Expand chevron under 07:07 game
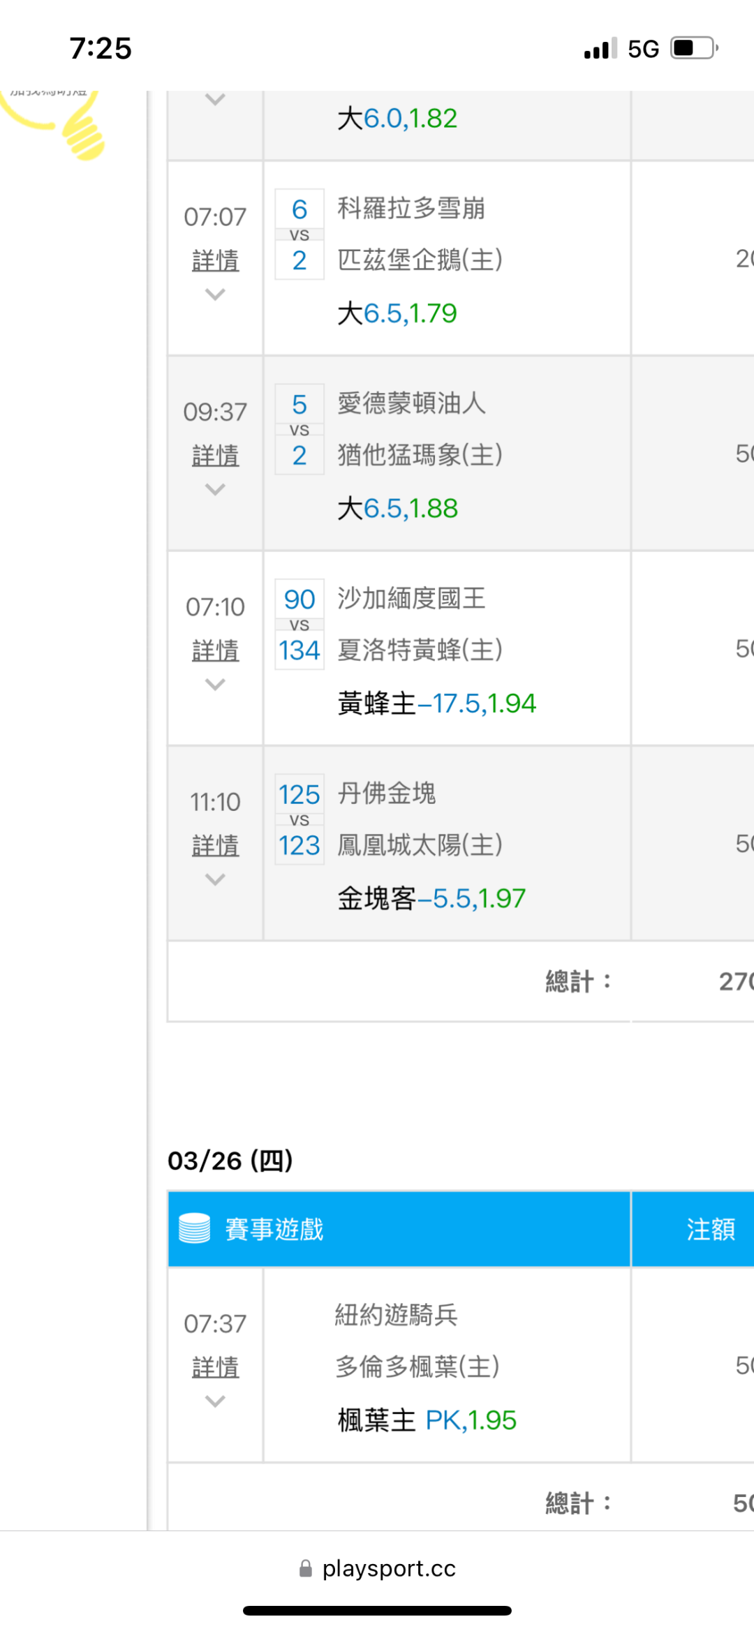Screen dimensions: 754x1631 (x=215, y=295)
